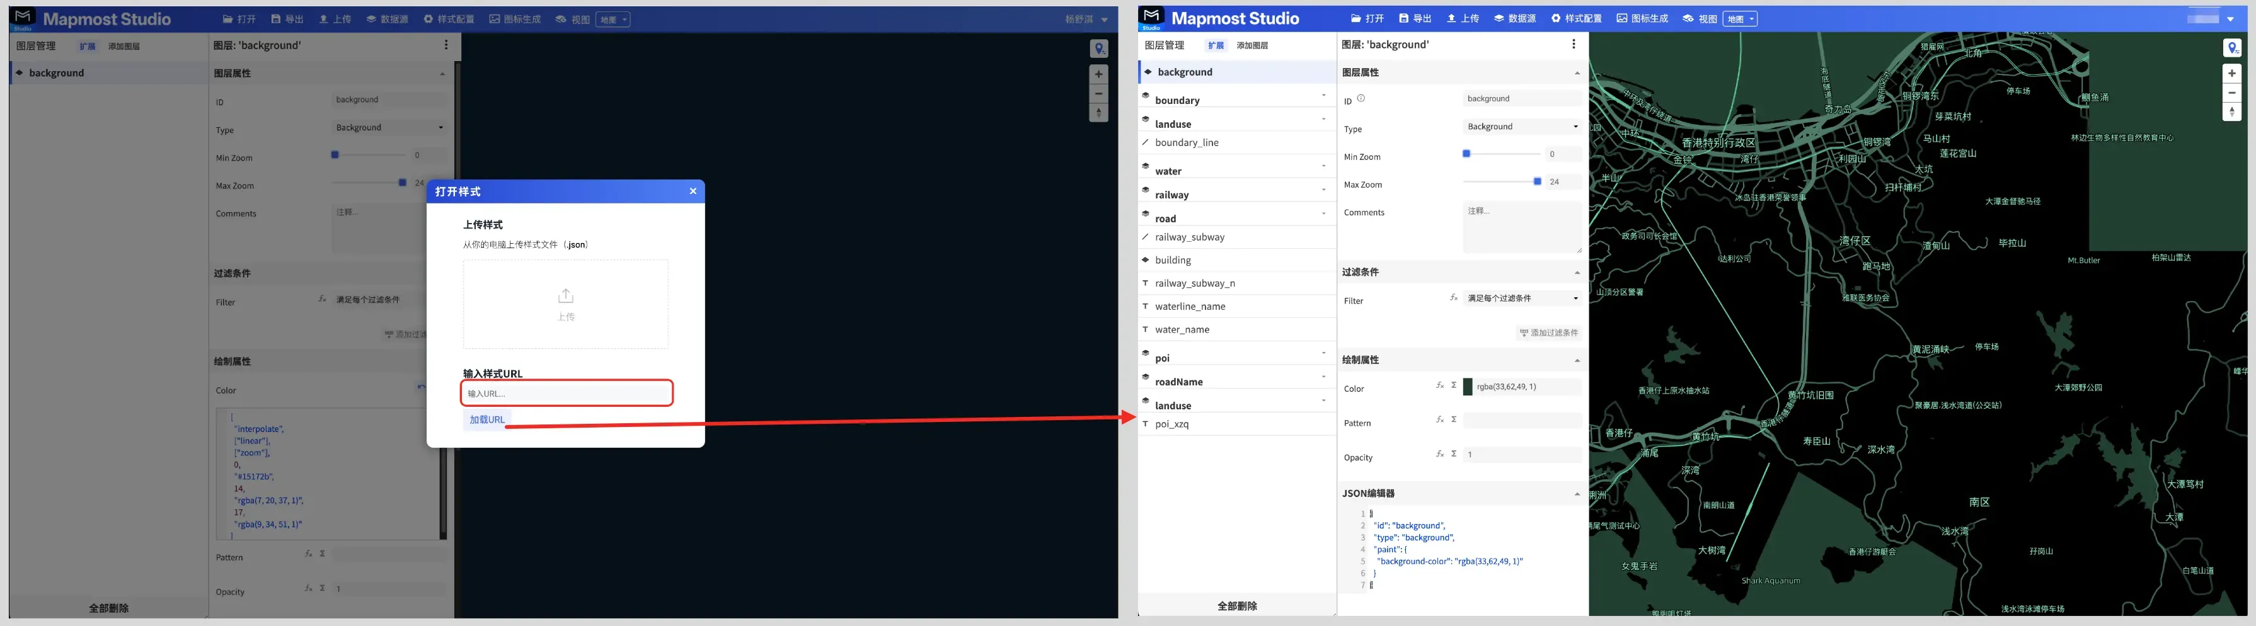The image size is (2256, 626).
Task: Zoom in on the Hong Kong map
Action: 2232,74
